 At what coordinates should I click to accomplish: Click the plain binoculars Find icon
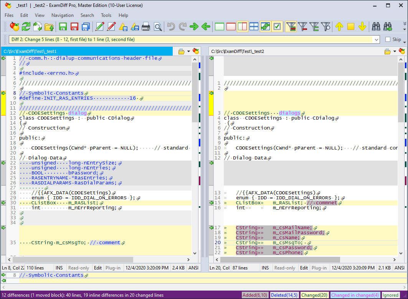(x=376, y=26)
